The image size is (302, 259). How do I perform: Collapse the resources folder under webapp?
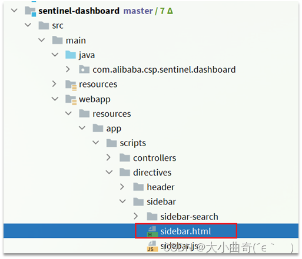coord(68,113)
